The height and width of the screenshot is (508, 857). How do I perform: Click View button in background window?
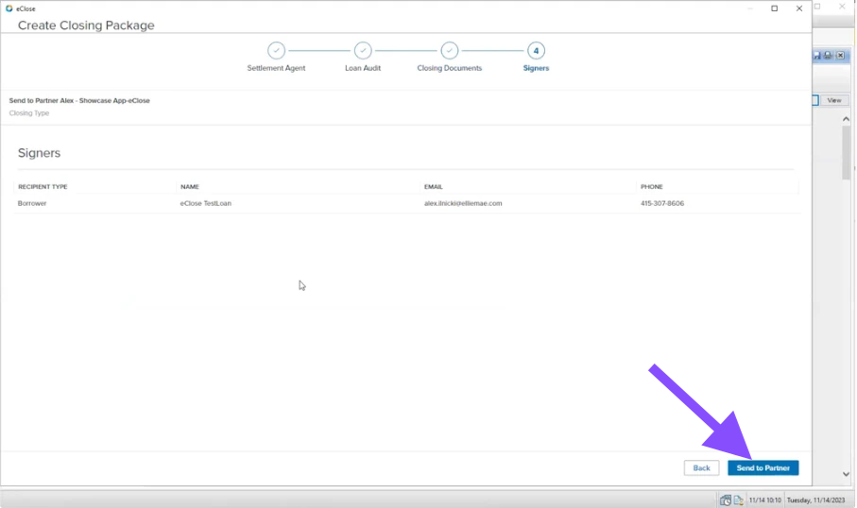coord(834,100)
